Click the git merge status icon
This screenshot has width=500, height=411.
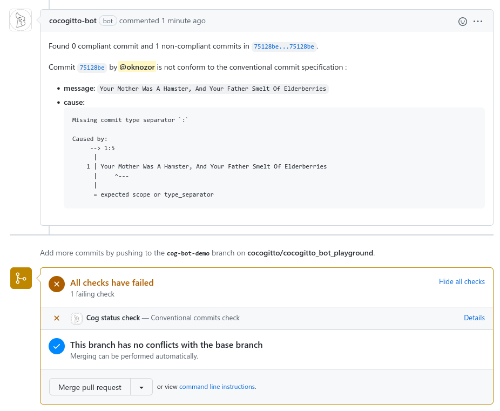click(x=21, y=278)
